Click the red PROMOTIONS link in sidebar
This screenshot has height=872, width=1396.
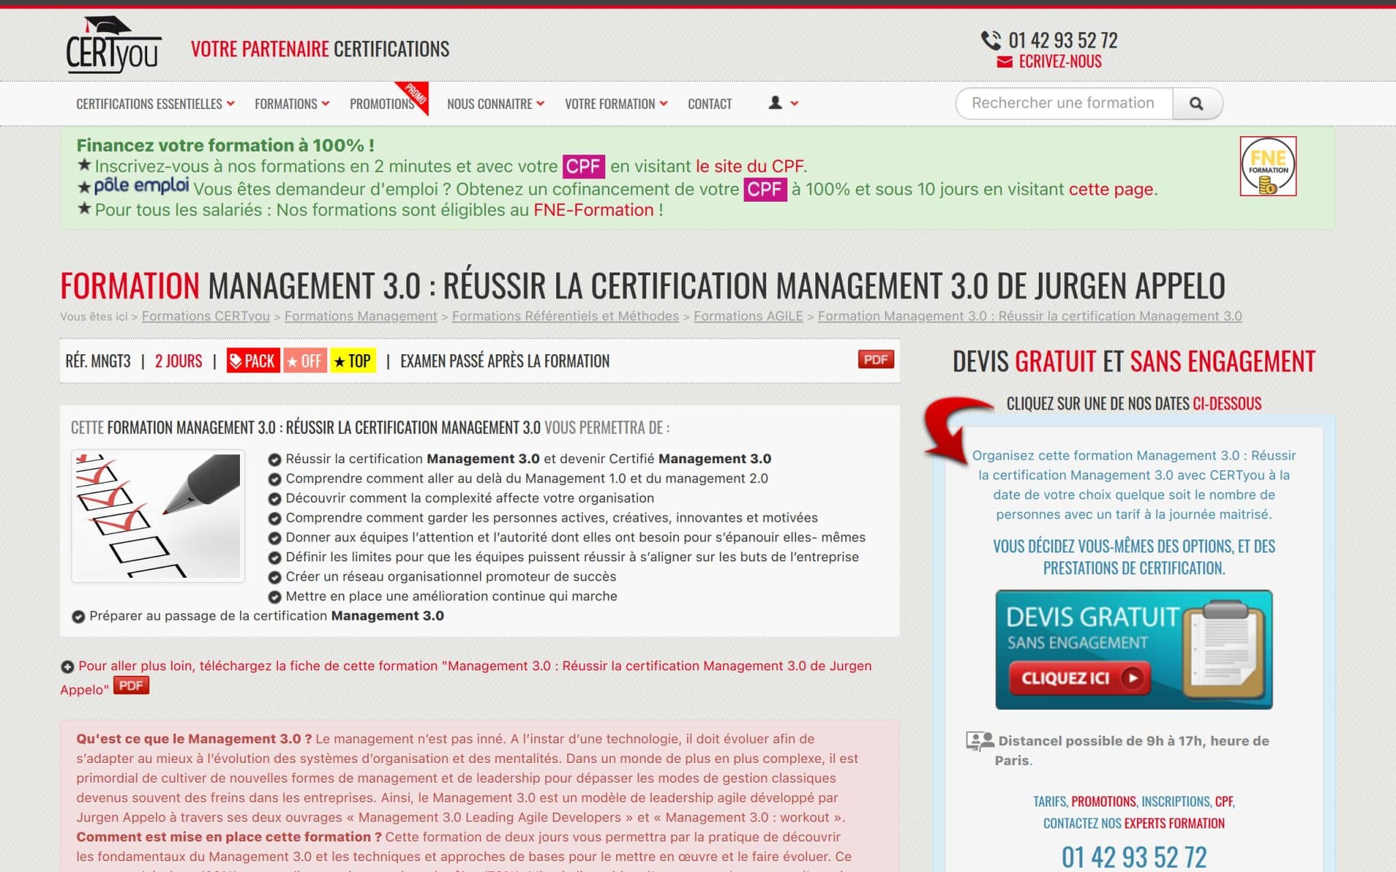[1104, 802]
